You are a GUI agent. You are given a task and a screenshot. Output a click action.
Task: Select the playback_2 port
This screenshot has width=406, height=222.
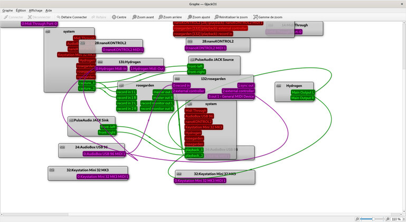tap(194, 156)
